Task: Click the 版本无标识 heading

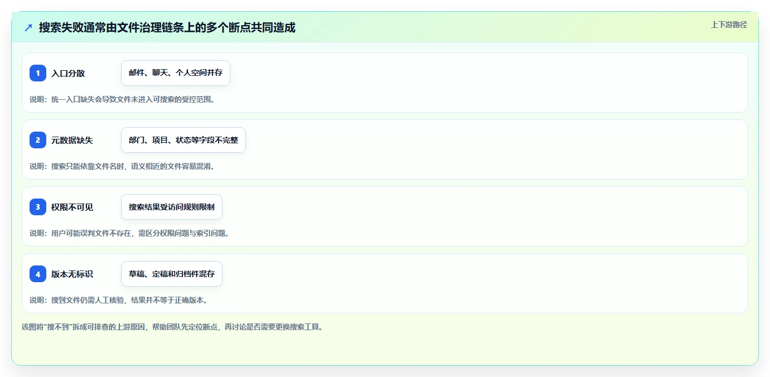Action: click(72, 274)
